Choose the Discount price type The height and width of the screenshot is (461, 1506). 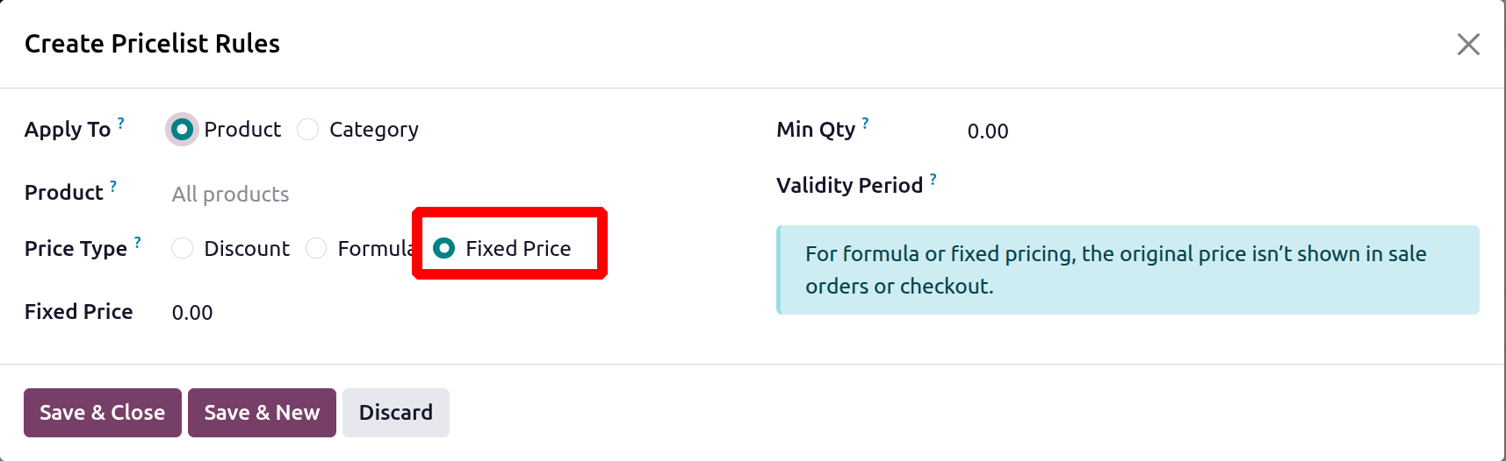183,249
